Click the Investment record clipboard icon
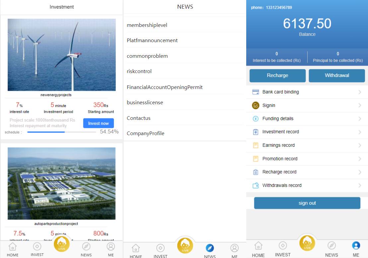Viewport: 368px width, 258px height. [256, 132]
